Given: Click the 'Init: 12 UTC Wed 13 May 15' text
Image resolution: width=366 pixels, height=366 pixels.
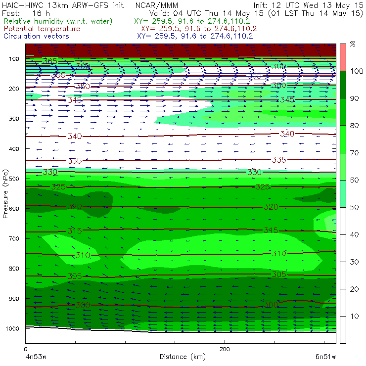Looking at the screenshot, I should pyautogui.click(x=308, y=5).
